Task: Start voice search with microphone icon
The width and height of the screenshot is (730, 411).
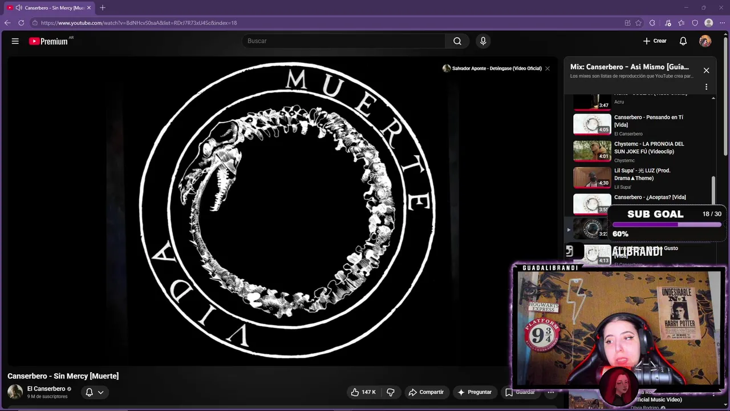Action: [x=483, y=41]
